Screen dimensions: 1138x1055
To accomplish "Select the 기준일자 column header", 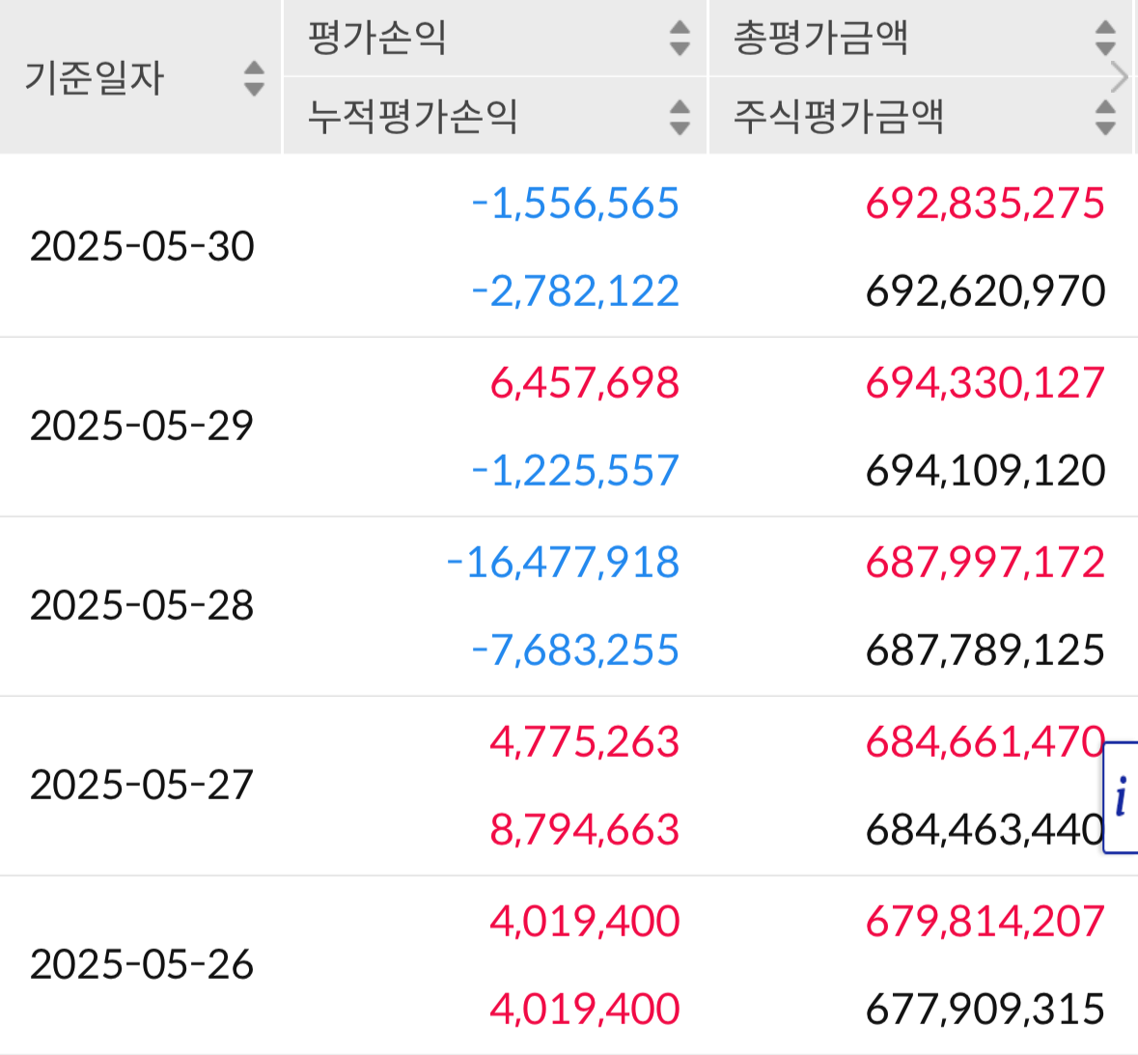I will [95, 77].
